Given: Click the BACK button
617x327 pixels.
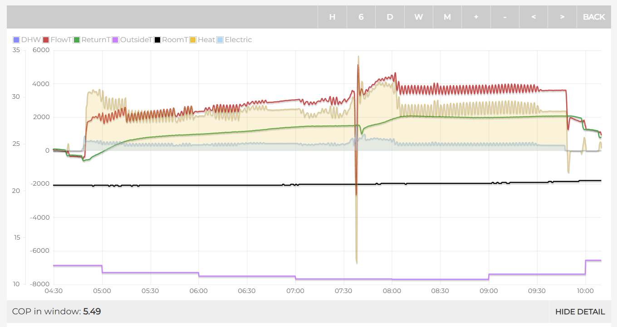Looking at the screenshot, I should [594, 17].
